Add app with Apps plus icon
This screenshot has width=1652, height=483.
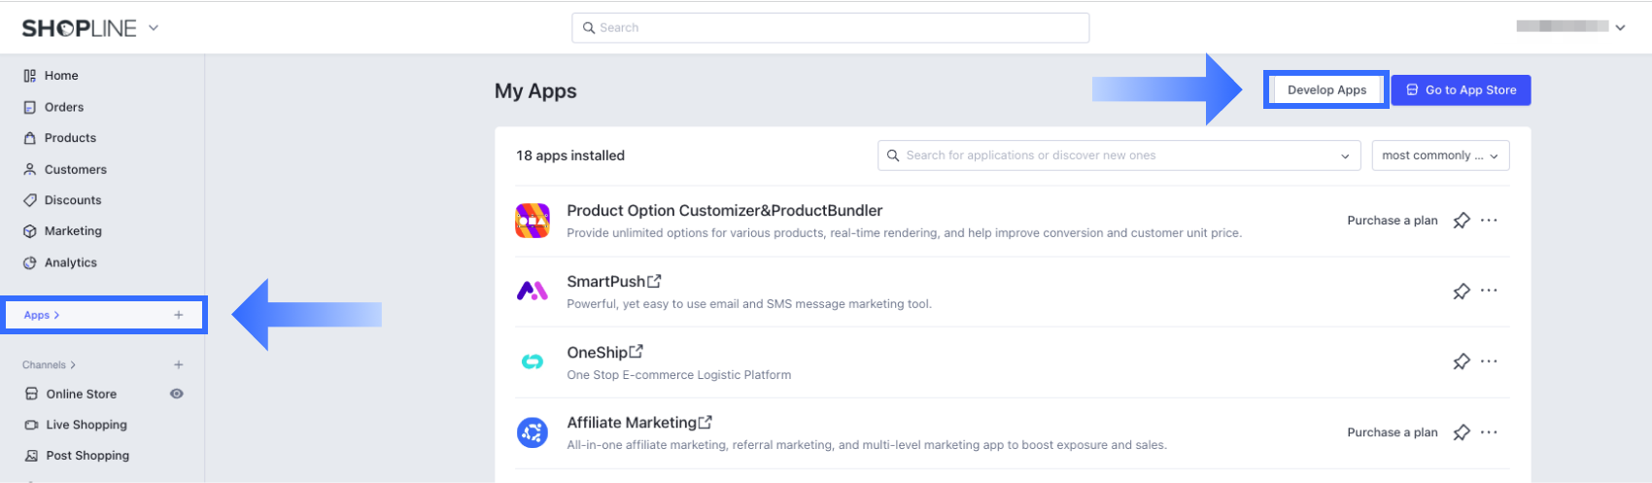179,315
